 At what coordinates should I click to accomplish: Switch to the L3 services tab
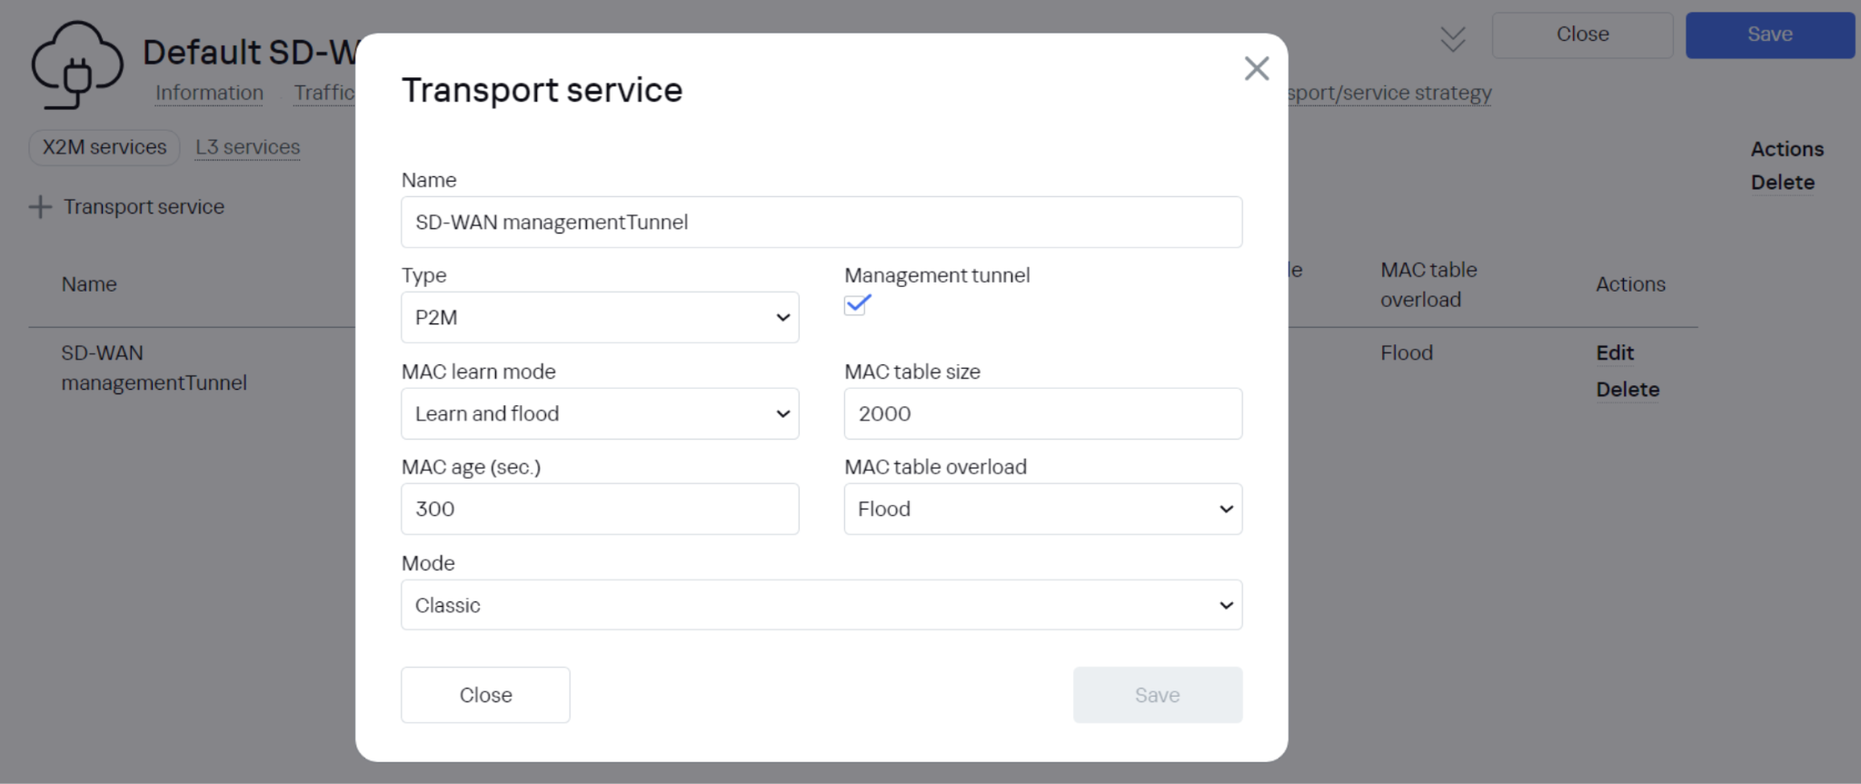click(247, 147)
